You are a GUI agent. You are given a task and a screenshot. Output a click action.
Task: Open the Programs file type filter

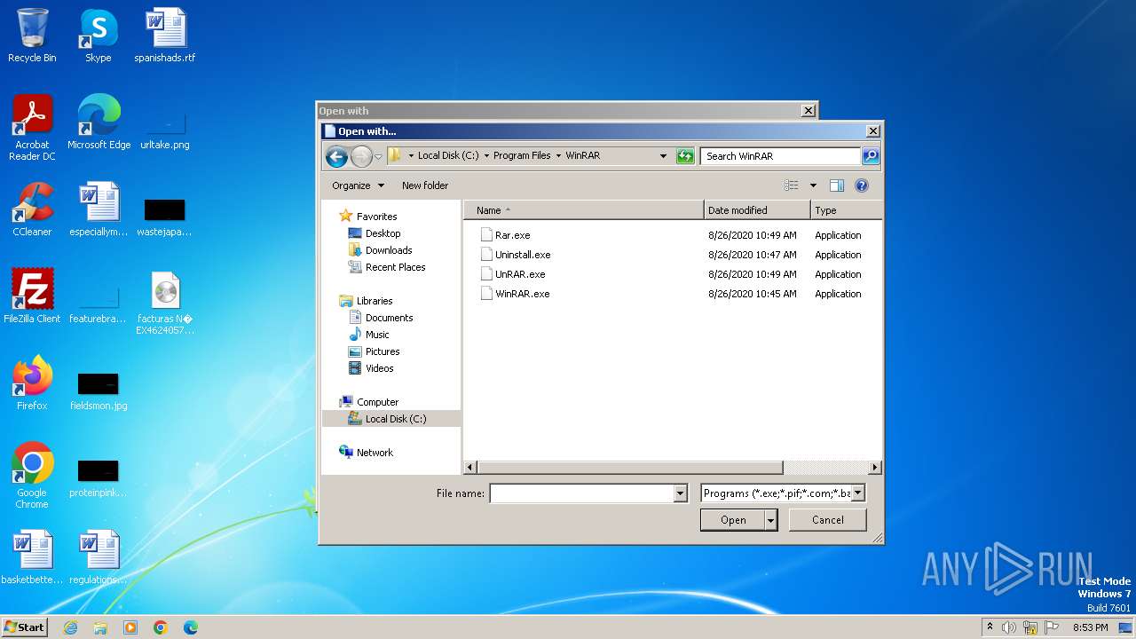pyautogui.click(x=782, y=493)
